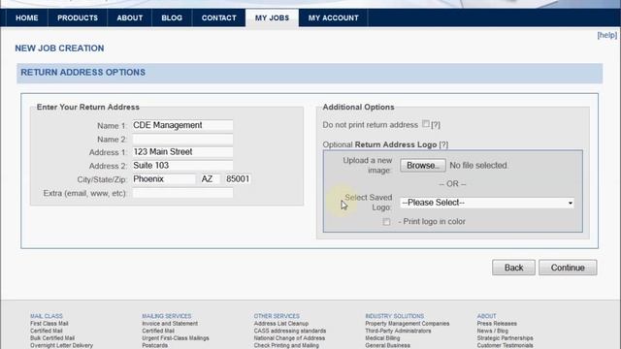Open the Press Releases footer link
621x349 pixels.
pyautogui.click(x=497, y=324)
